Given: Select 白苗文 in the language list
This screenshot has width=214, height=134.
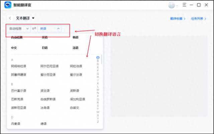Looking at the screenshot, I should [75, 108].
